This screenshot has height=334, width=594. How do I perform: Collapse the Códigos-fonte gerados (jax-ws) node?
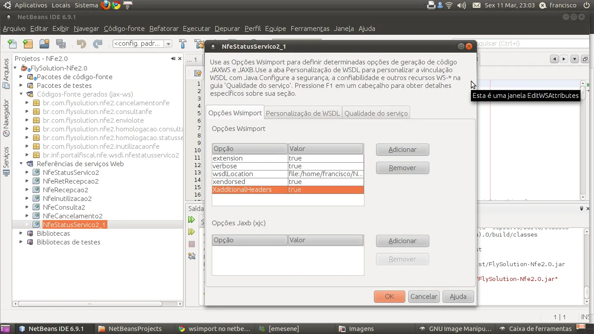(21, 94)
